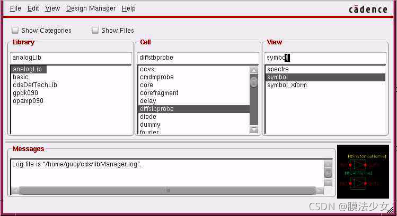Select symbol view in View list
397x216 pixels.
point(325,77)
